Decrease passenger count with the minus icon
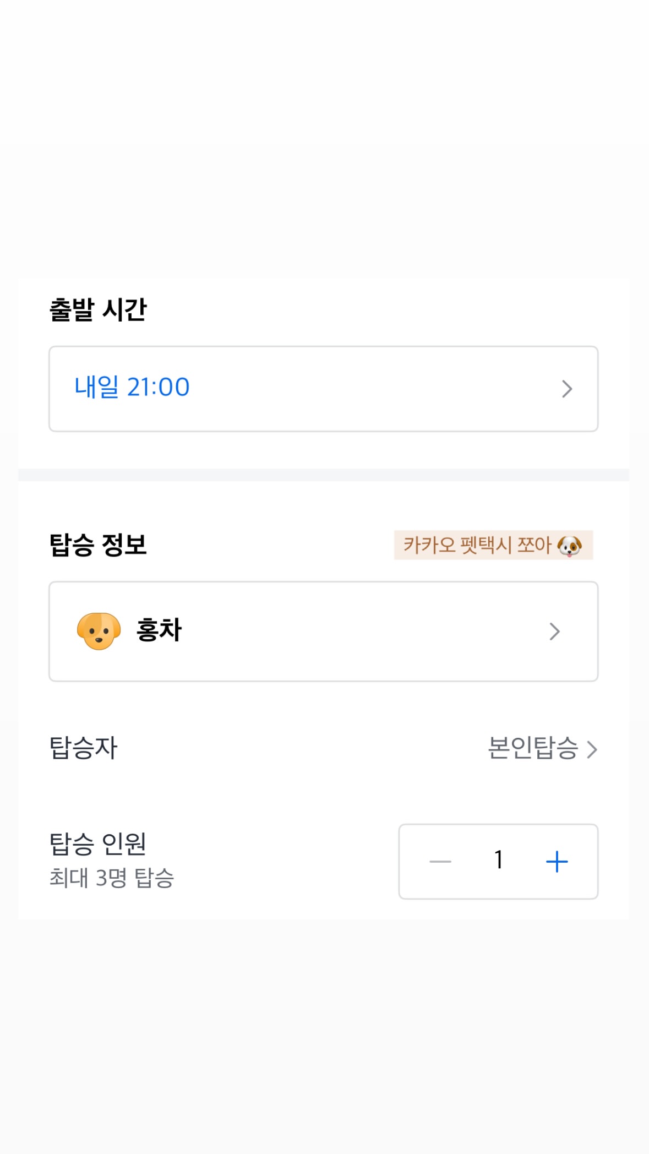This screenshot has width=649, height=1154. (440, 862)
